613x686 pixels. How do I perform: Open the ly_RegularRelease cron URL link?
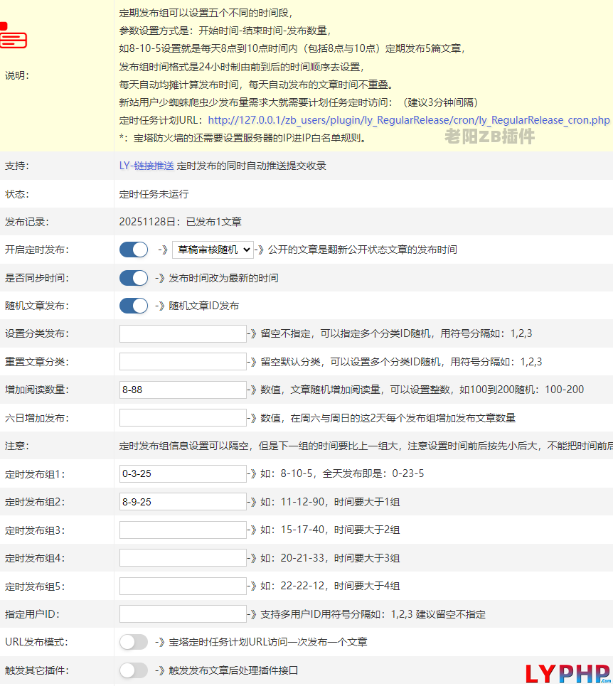pos(409,120)
